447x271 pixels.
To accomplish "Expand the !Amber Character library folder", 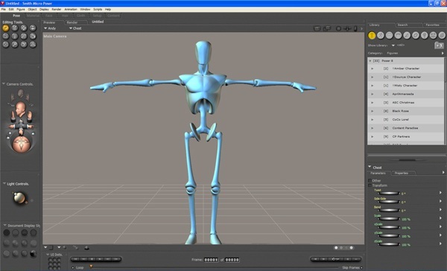I will [x=372, y=68].
